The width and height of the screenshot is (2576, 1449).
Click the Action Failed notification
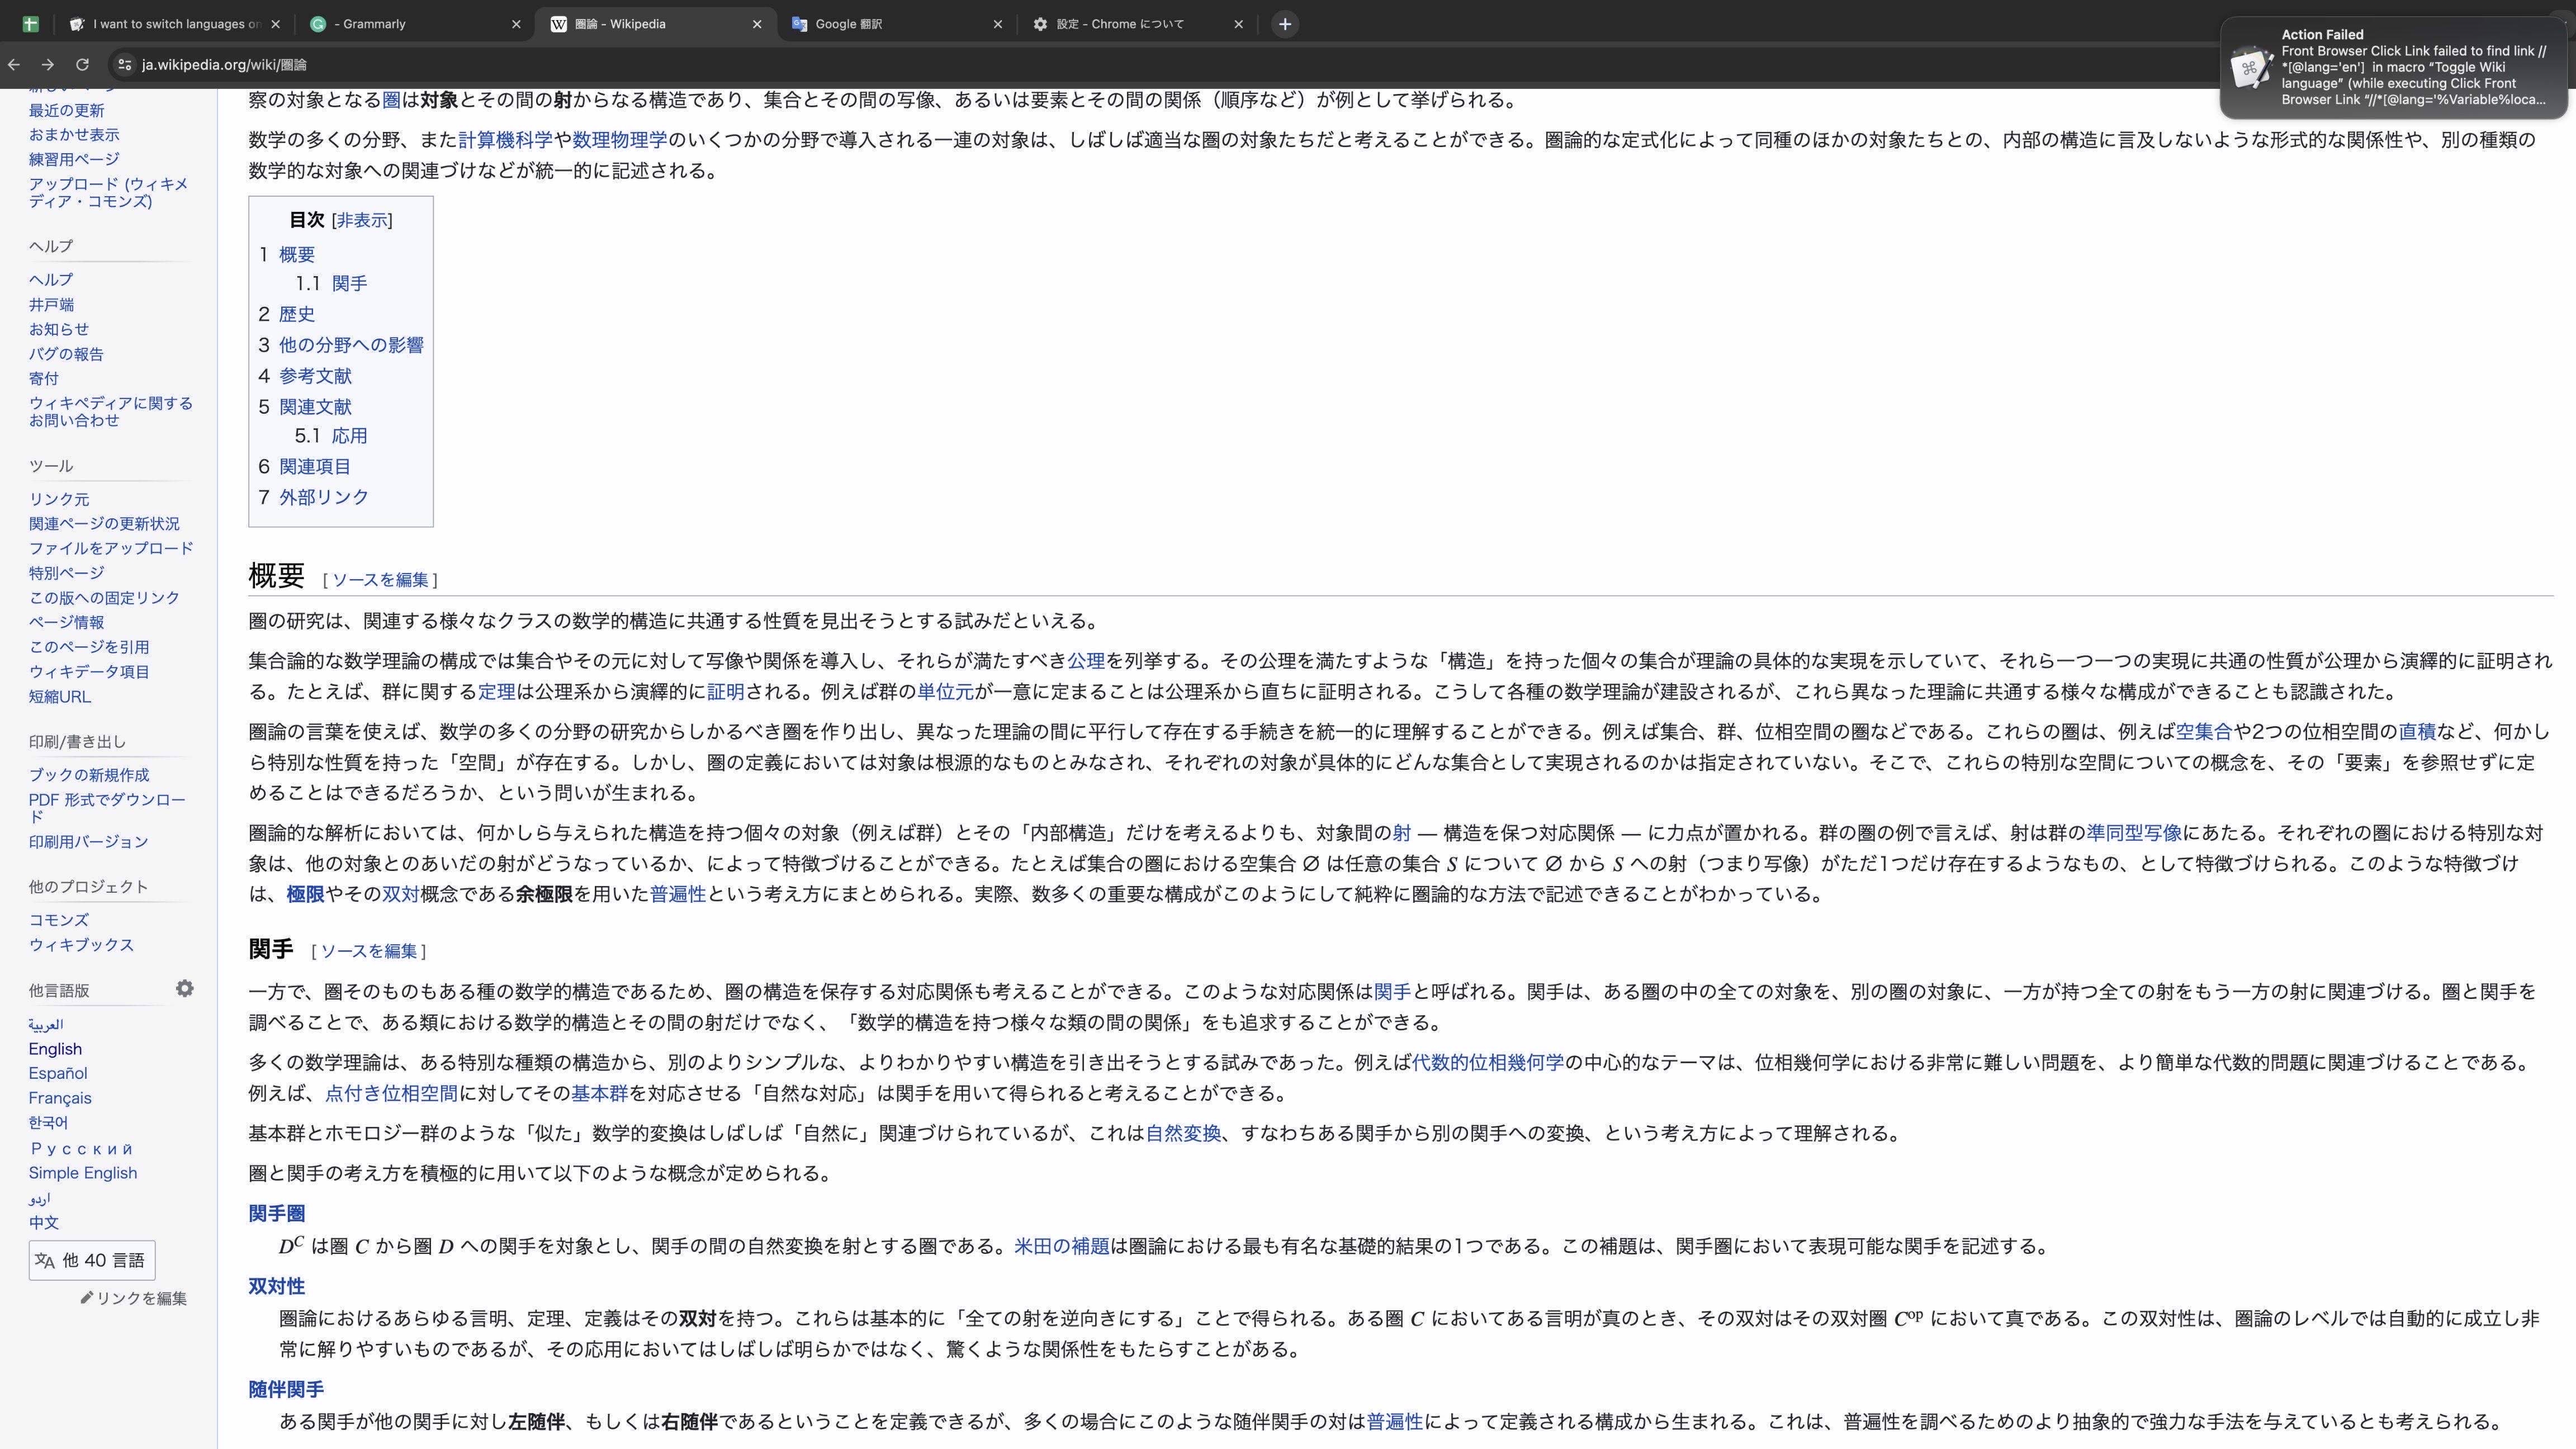2393,68
